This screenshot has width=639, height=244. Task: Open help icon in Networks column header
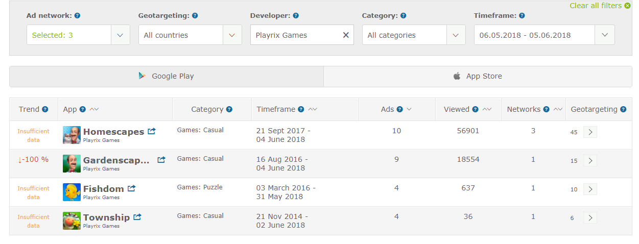pos(546,109)
